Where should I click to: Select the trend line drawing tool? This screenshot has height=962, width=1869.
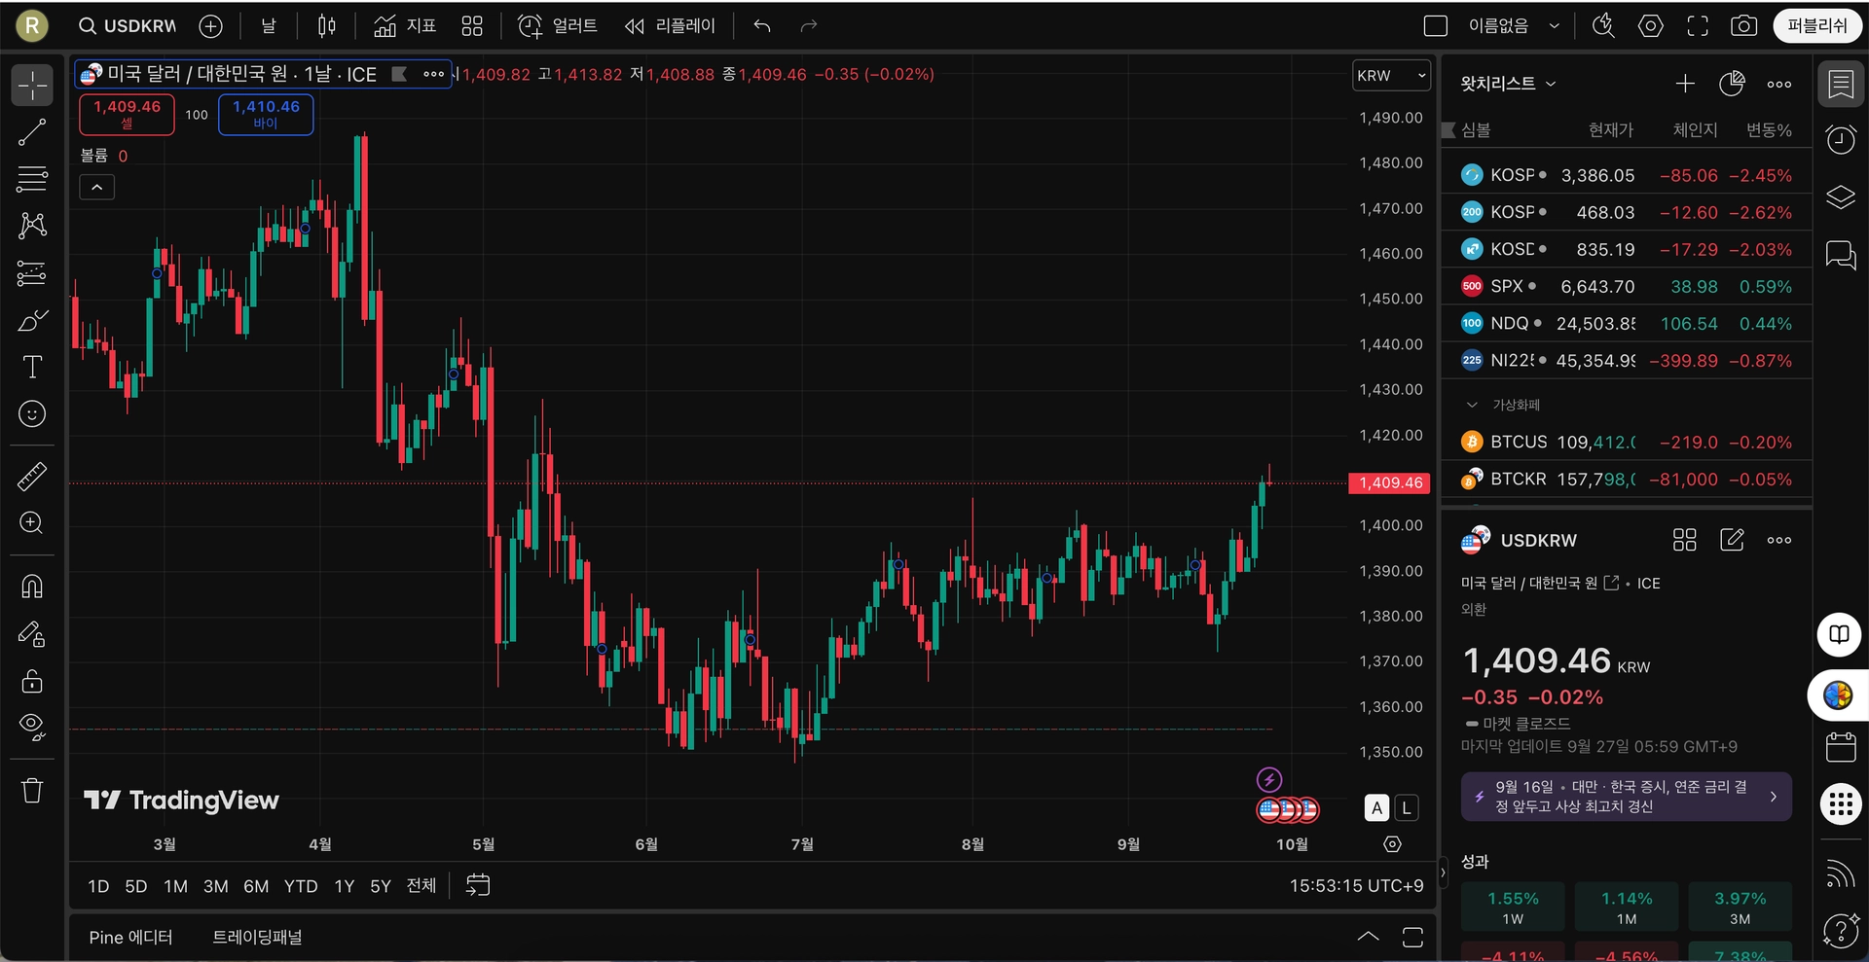32,132
